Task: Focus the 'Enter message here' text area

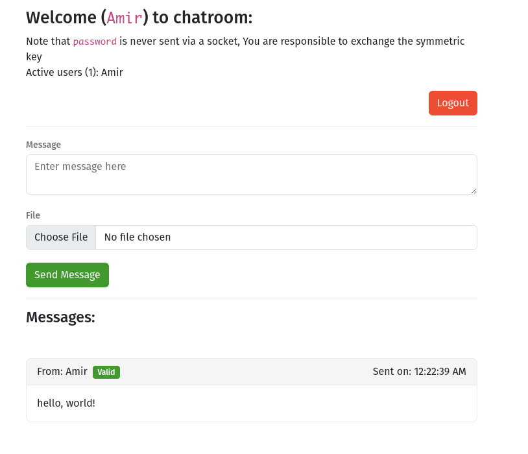Action: tap(252, 174)
